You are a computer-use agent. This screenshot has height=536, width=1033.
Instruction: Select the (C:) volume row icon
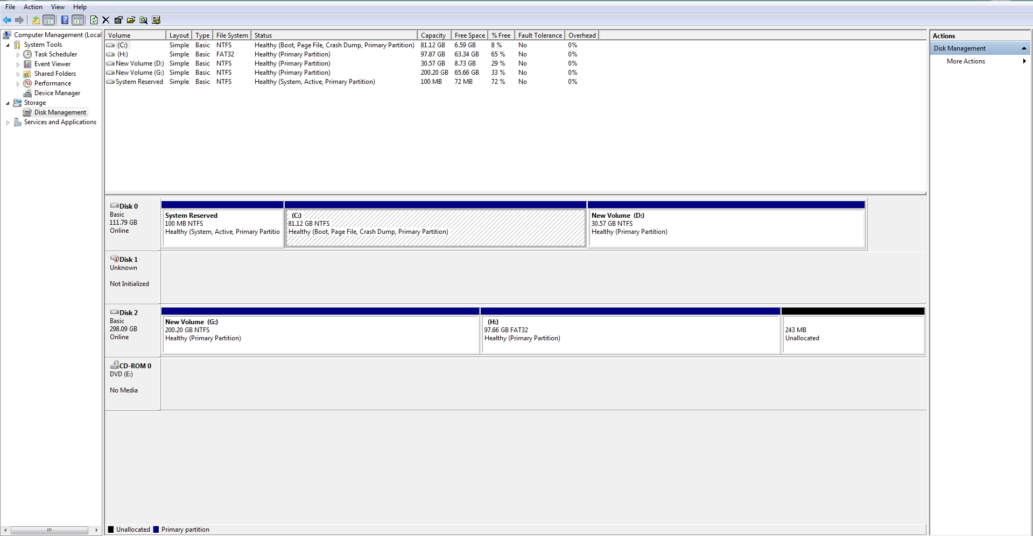110,45
